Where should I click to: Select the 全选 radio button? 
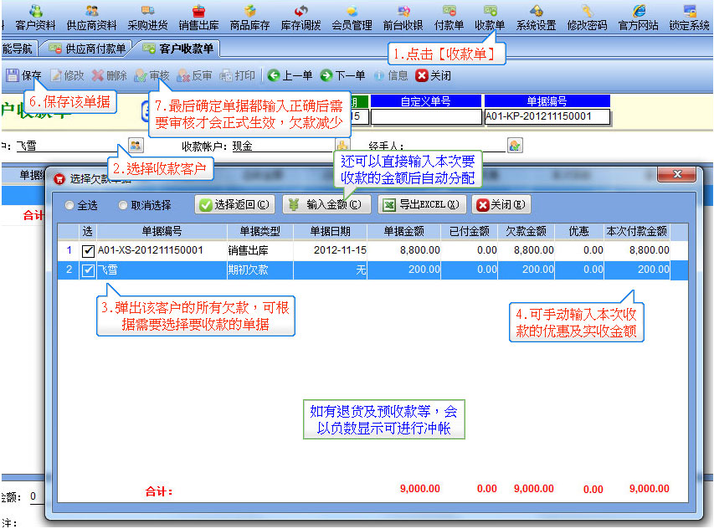(69, 205)
